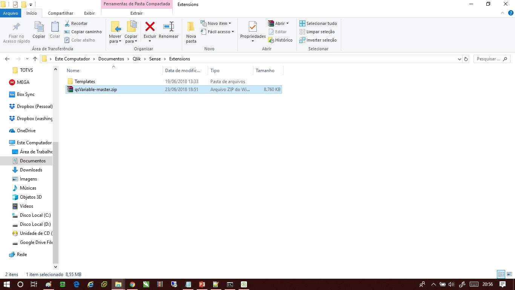Image resolution: width=515 pixels, height=290 pixels.
Task: Click Limpar seleção
Action: coord(317,32)
